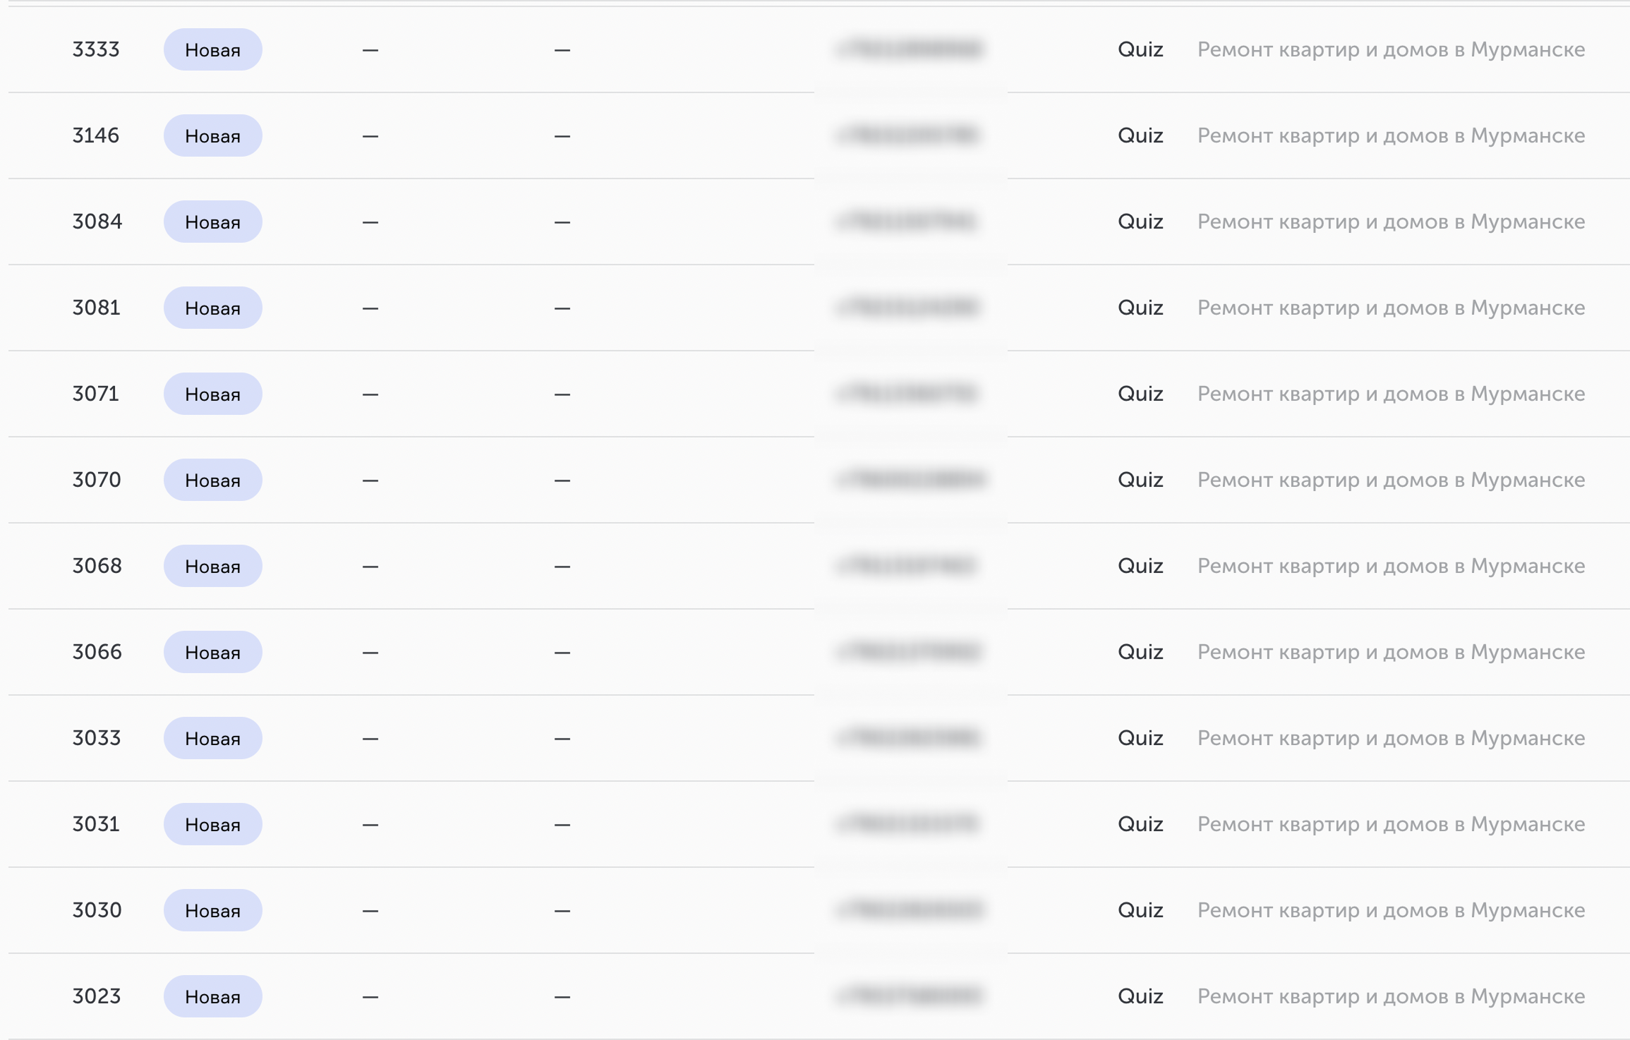
Task: Click the second dash cell in row 3146
Action: click(x=562, y=136)
